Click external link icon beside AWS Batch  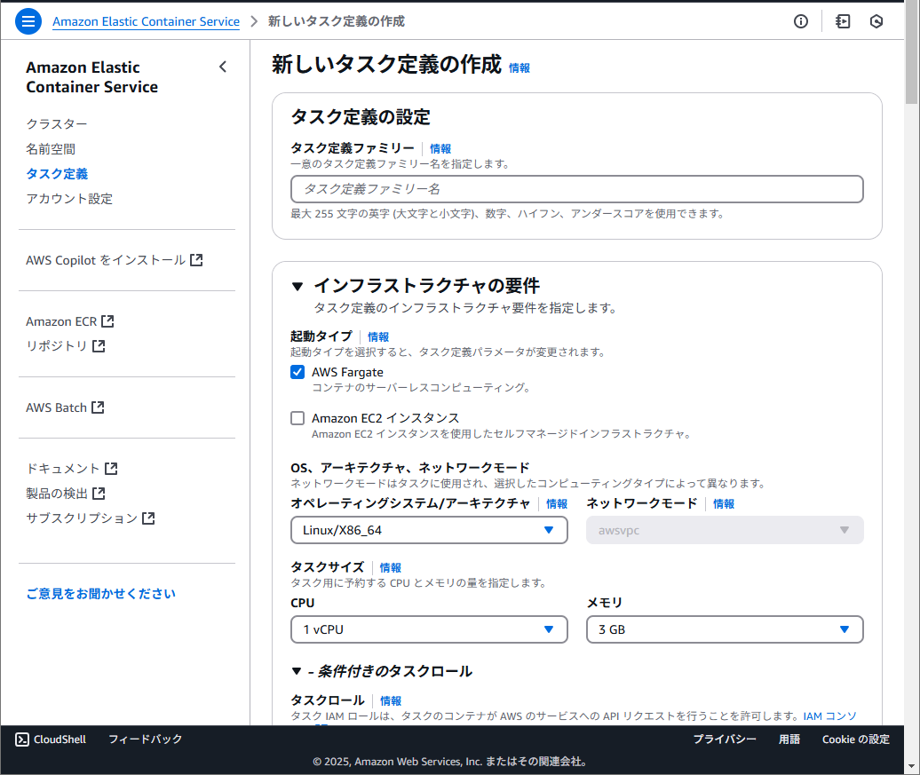coord(98,407)
